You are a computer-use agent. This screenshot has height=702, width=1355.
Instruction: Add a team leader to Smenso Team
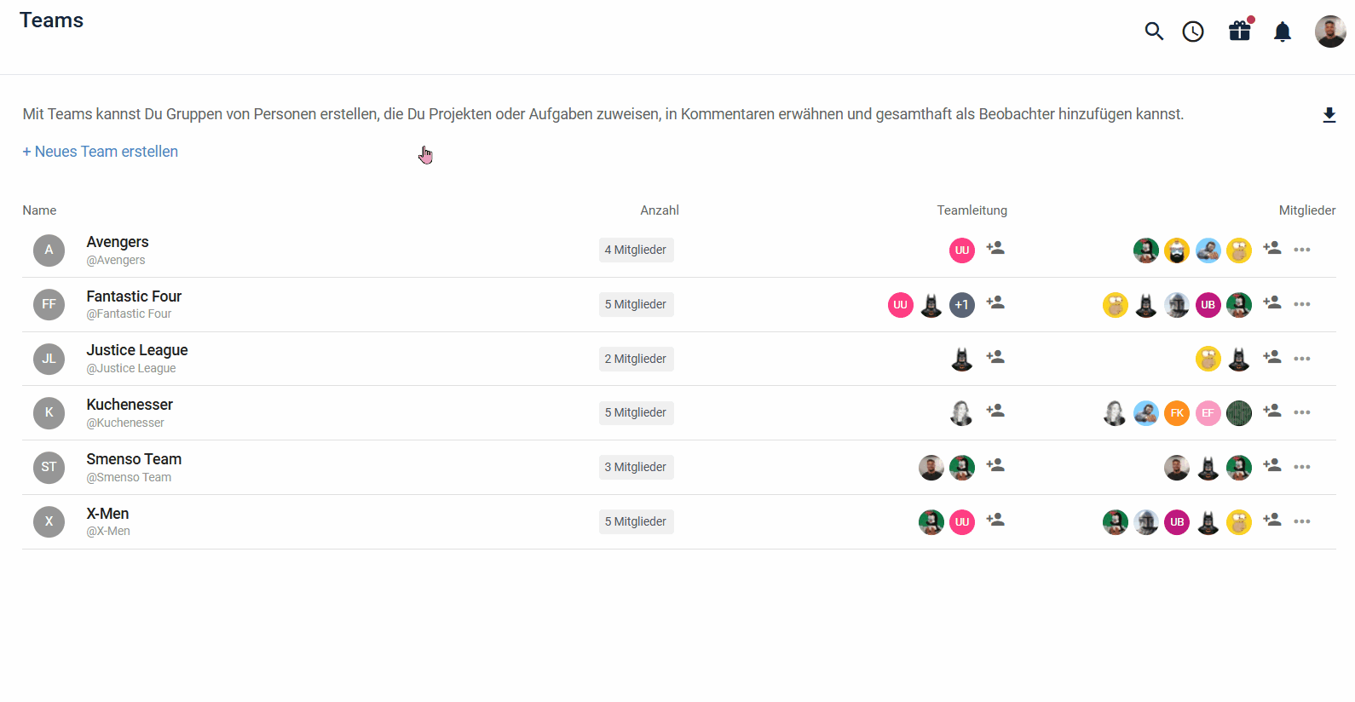(995, 466)
